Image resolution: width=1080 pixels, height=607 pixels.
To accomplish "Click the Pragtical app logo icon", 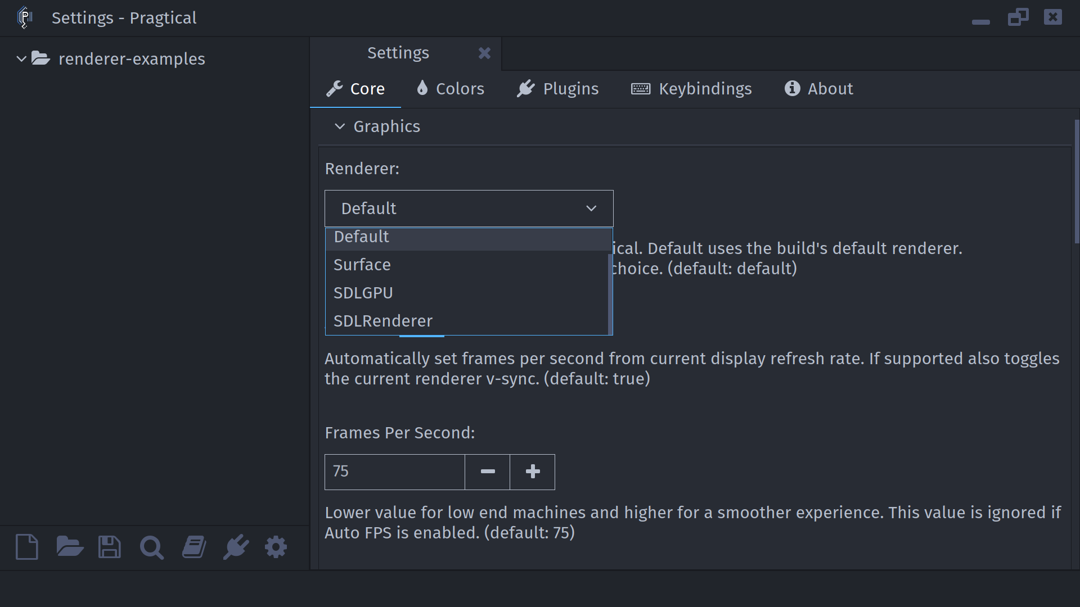I will coord(25,17).
